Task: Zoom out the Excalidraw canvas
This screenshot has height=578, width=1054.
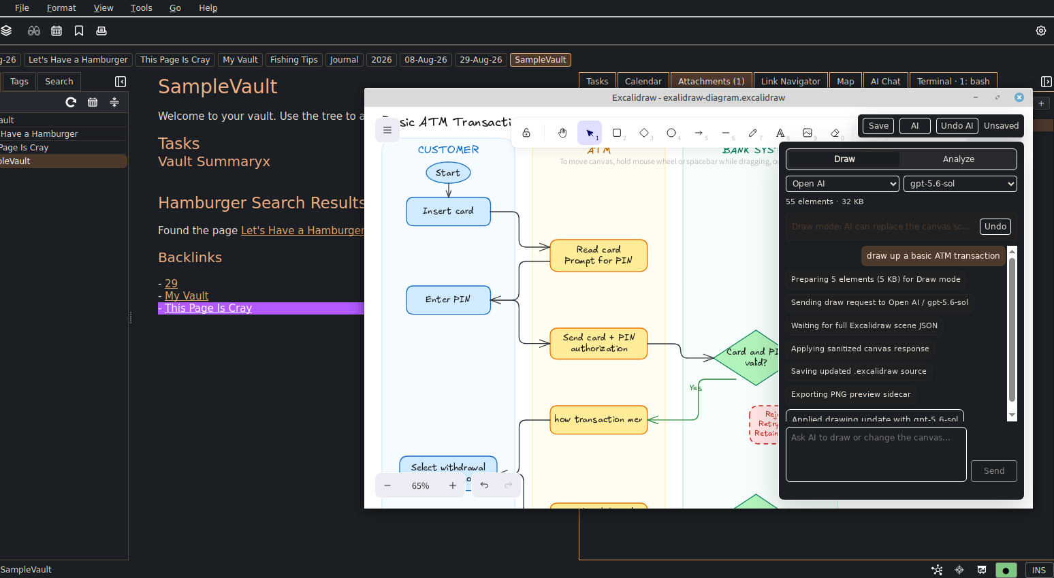Action: [x=387, y=485]
